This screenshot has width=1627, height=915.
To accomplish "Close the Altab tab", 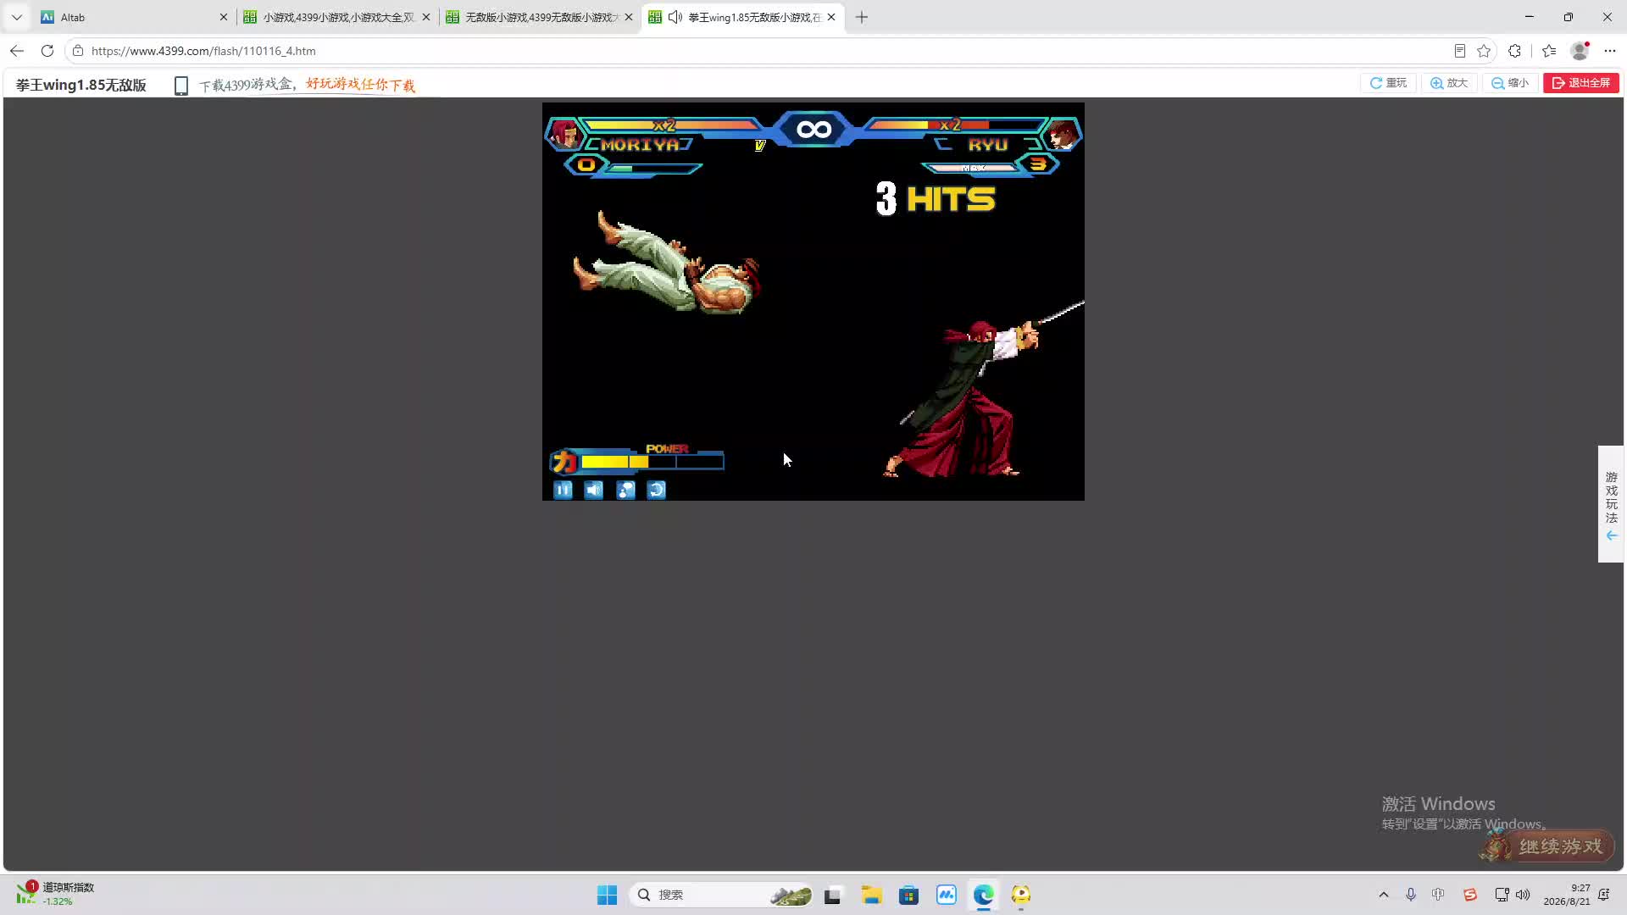I will pyautogui.click(x=224, y=17).
